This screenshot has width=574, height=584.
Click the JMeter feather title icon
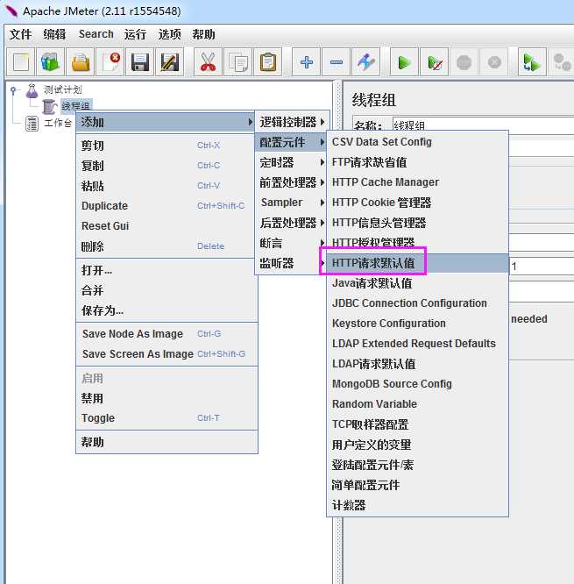(11, 11)
